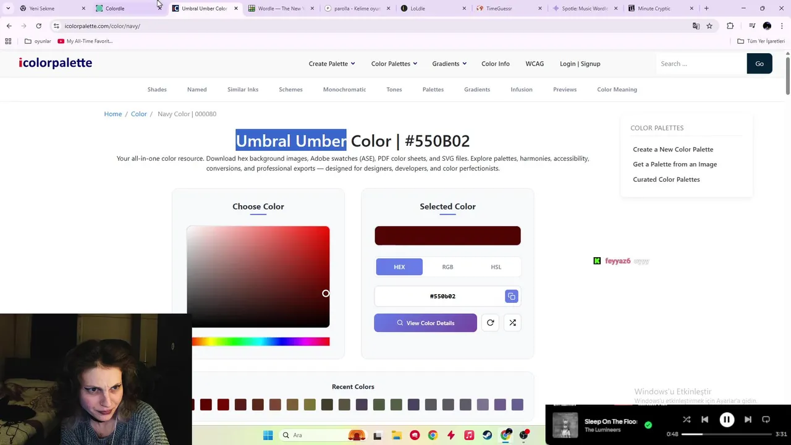Open the Login | Signup link

[x=580, y=64]
